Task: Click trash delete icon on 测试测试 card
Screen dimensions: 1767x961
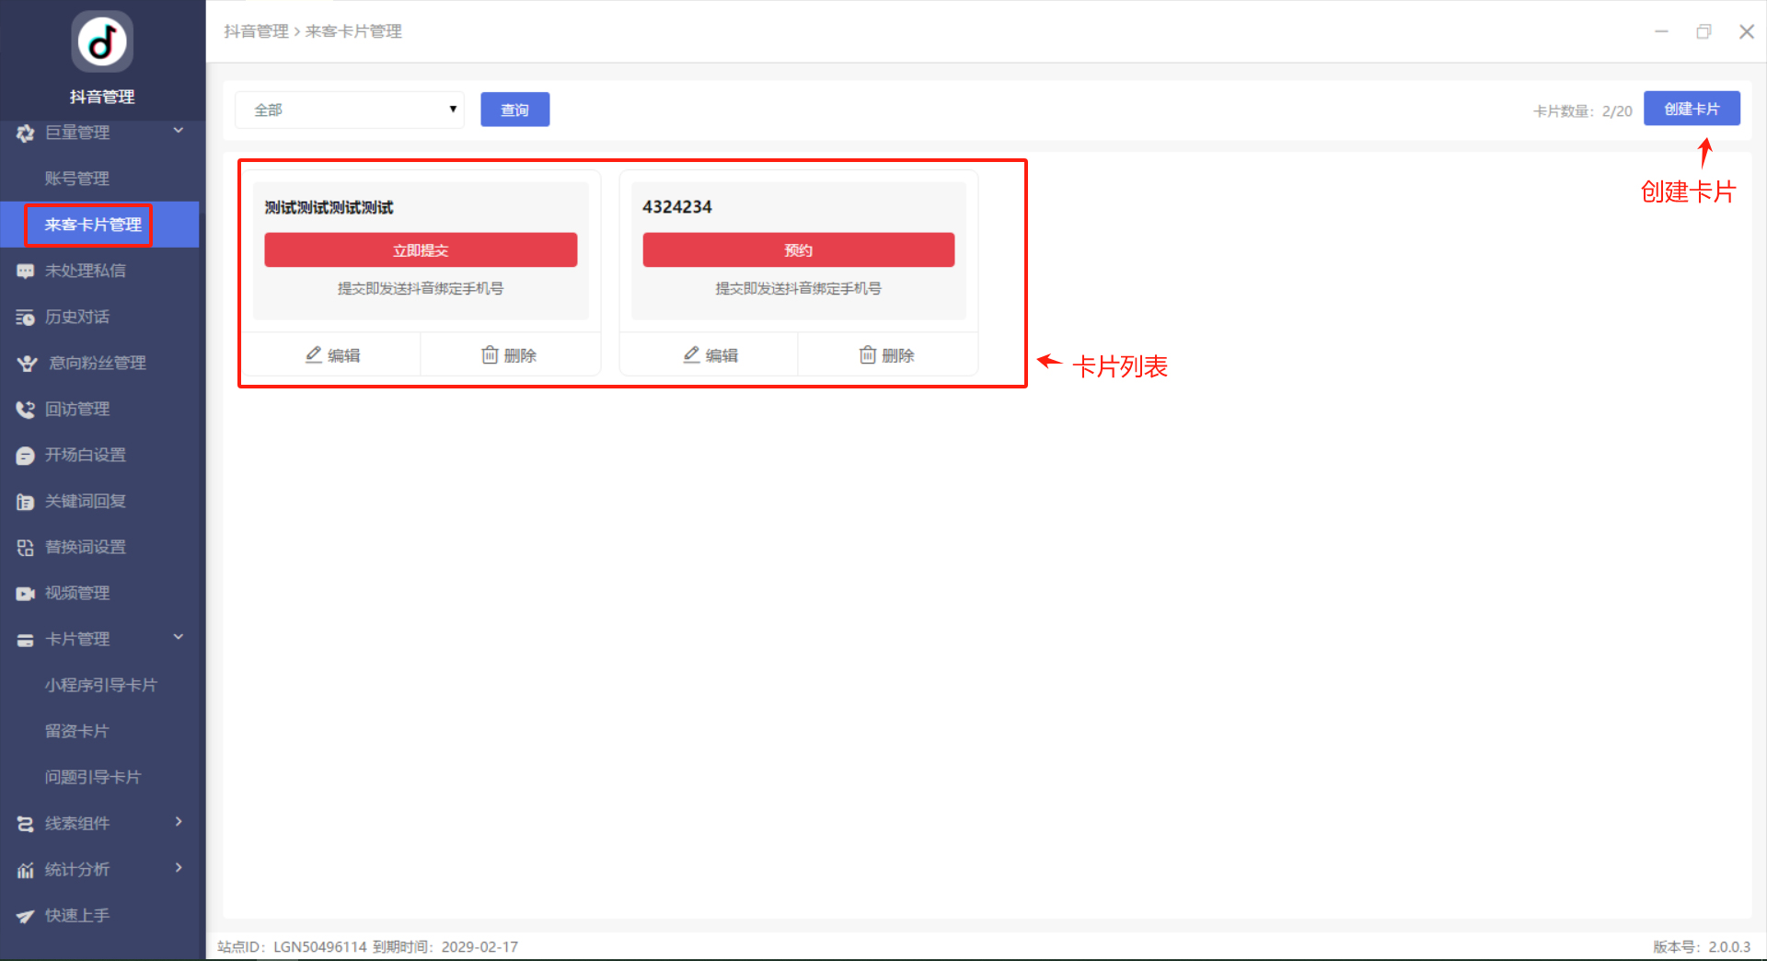Action: tap(490, 354)
